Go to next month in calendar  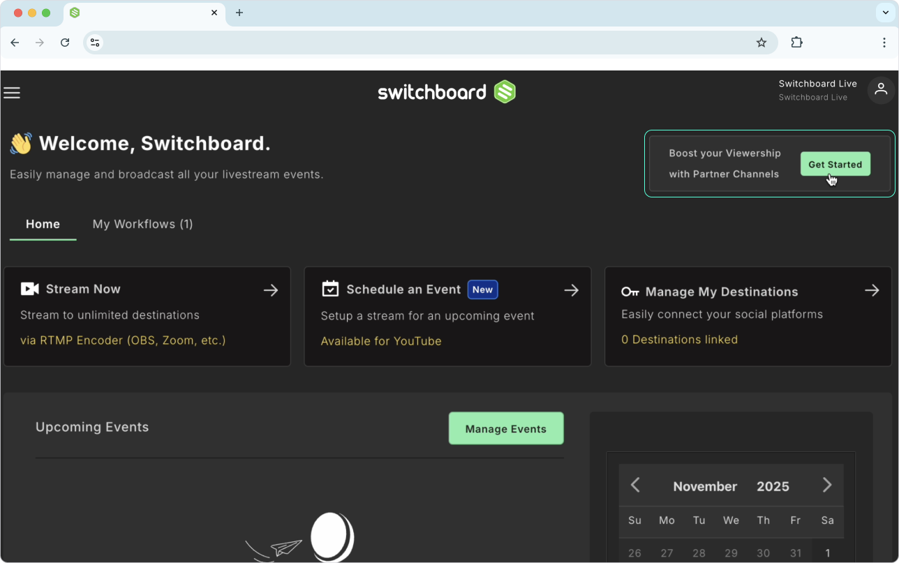coord(827,485)
